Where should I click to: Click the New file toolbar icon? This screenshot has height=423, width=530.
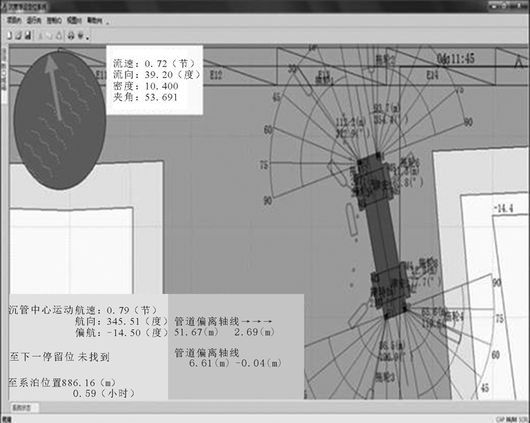(9, 35)
